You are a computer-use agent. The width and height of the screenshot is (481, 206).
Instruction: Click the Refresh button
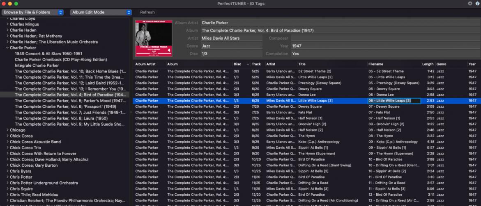point(147,12)
